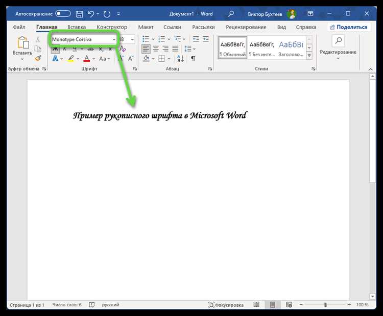Switch to the Рецензирование tab
This screenshot has height=316, width=383.
coord(246,27)
